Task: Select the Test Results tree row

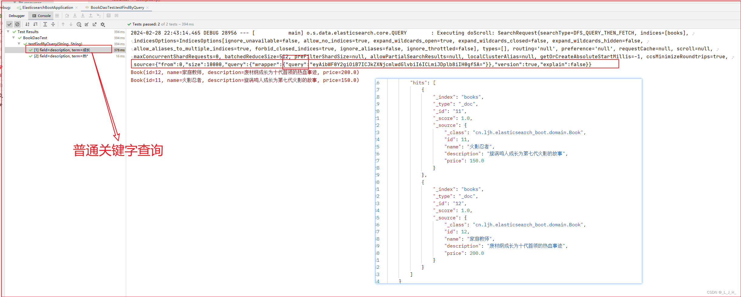Action: tap(65, 32)
